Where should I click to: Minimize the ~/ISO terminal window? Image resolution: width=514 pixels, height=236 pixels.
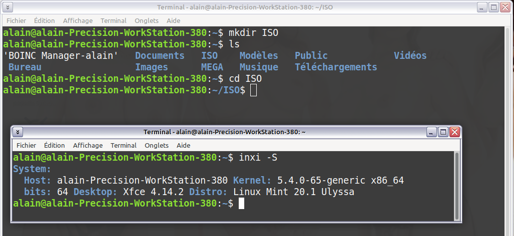pos(481,7)
